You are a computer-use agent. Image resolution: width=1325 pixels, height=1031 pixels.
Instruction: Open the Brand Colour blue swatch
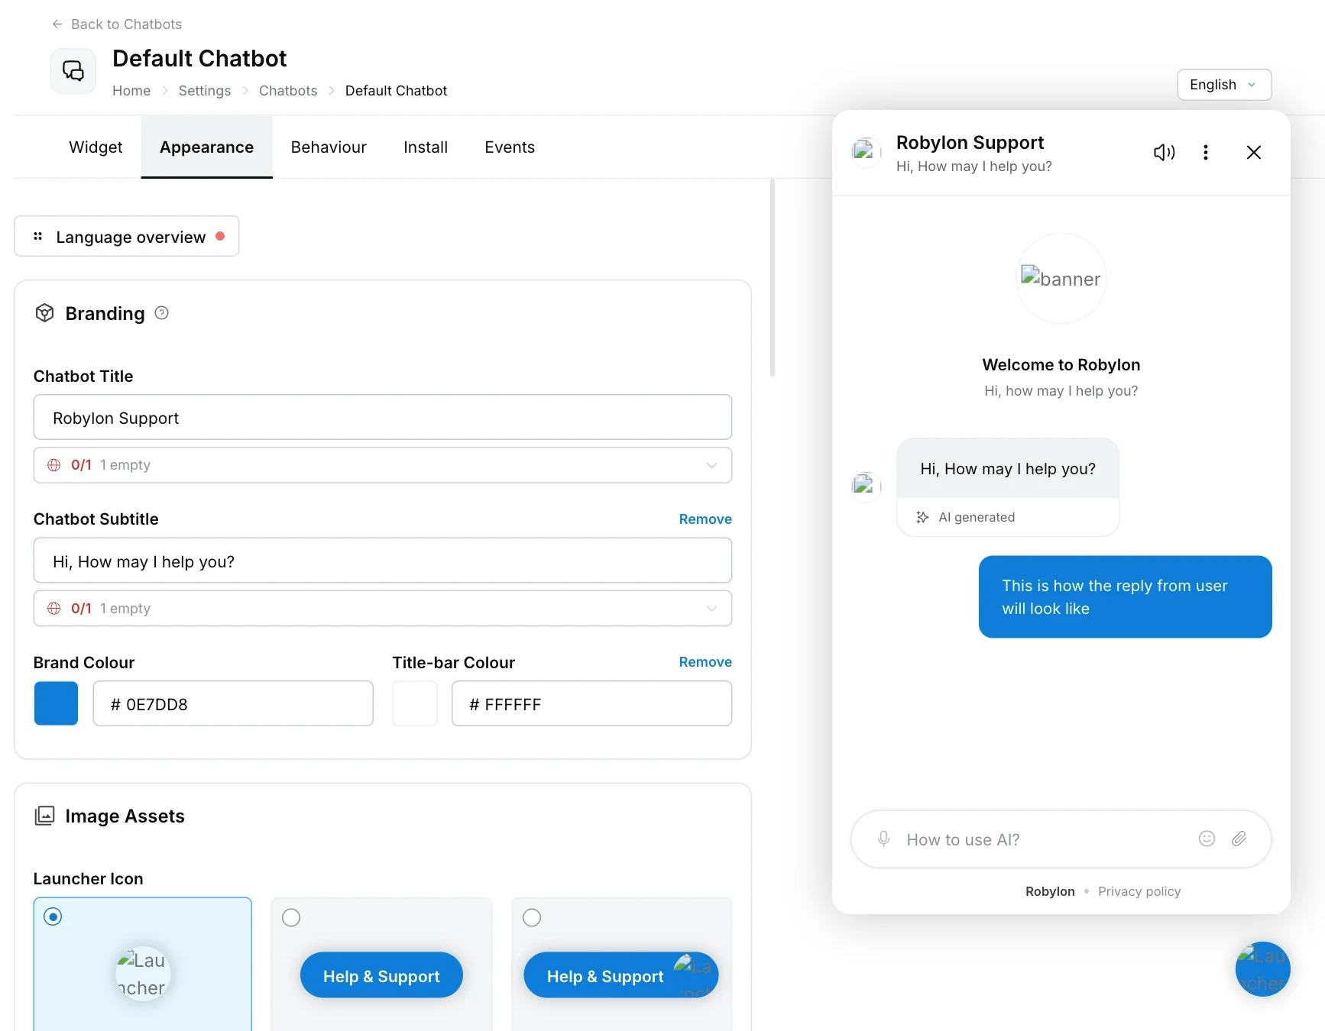[56, 703]
